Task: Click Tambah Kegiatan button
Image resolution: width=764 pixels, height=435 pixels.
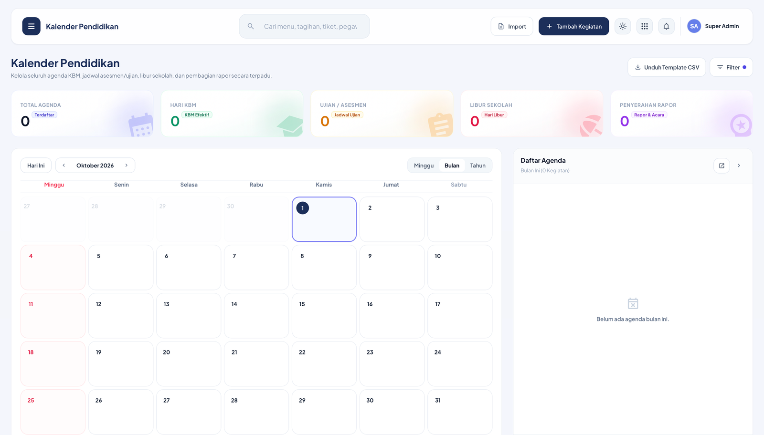Action: click(x=573, y=26)
